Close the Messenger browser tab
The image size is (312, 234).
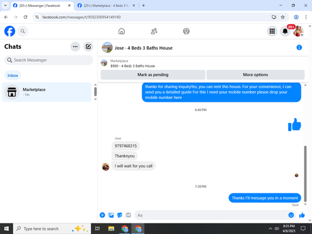[x=69, y=6]
